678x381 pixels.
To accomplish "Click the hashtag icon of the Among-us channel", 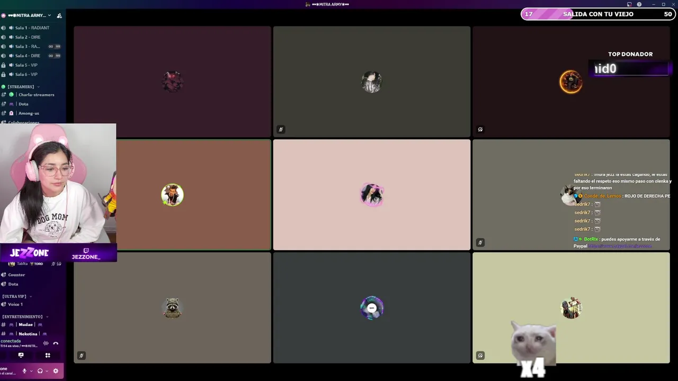I will 4,113.
